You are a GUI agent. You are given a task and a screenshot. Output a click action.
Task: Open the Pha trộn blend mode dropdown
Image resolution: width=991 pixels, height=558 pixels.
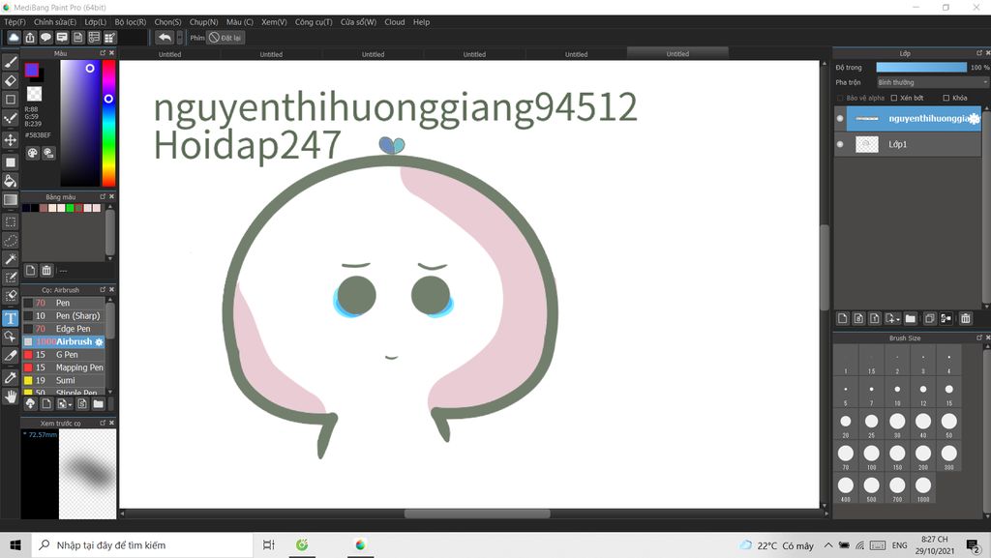pyautogui.click(x=932, y=83)
